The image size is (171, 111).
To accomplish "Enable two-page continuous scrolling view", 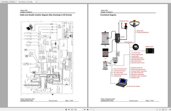I will [x=166, y=109].
